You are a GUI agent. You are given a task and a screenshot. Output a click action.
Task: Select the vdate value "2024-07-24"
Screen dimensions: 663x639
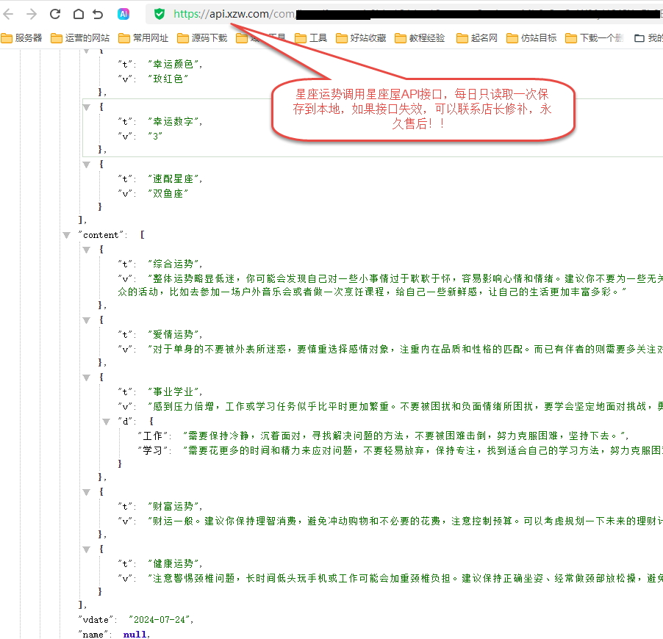coord(161,620)
